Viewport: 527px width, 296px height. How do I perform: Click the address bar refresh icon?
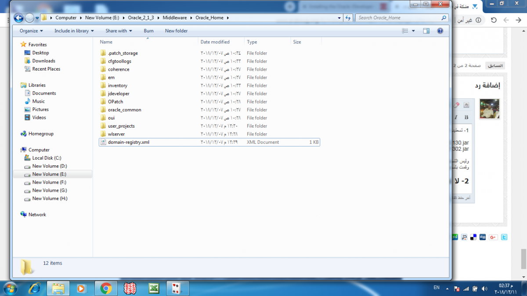coord(348,18)
